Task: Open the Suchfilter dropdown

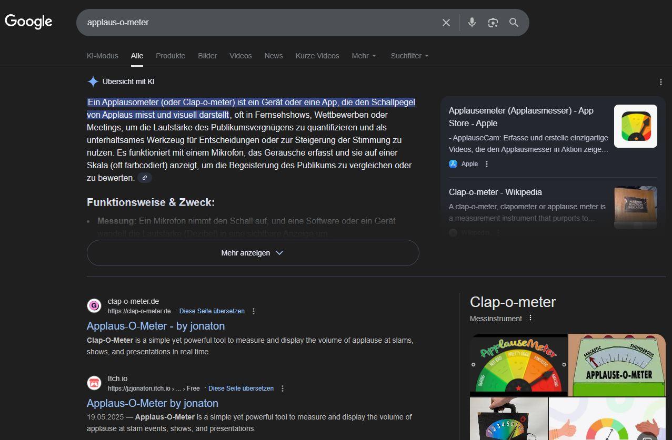Action: [409, 56]
